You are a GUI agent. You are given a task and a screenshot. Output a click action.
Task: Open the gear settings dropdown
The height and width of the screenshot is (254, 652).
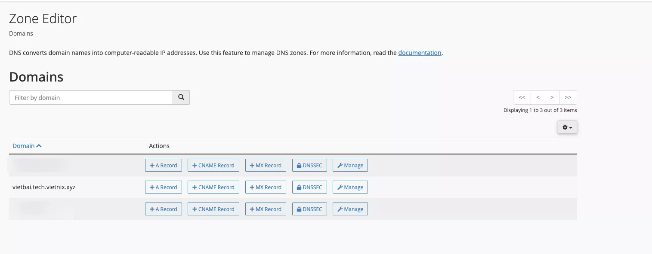(x=567, y=127)
